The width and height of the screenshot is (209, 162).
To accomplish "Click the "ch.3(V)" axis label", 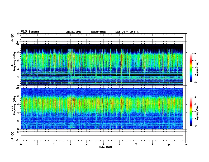I will click(12, 136).
